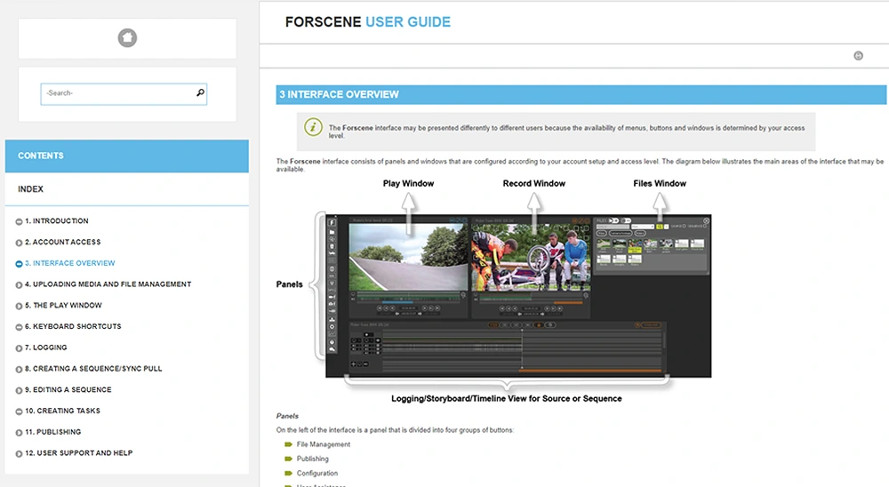Click the bullet icon beside 1. Introduction

tap(20, 221)
